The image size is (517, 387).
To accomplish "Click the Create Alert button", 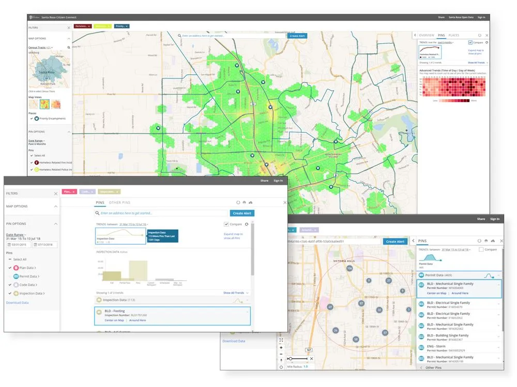I will 242,213.
